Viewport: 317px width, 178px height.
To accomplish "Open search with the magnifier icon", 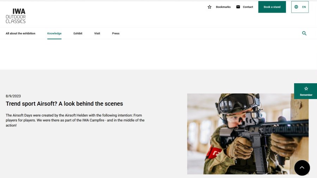I will (x=304, y=33).
